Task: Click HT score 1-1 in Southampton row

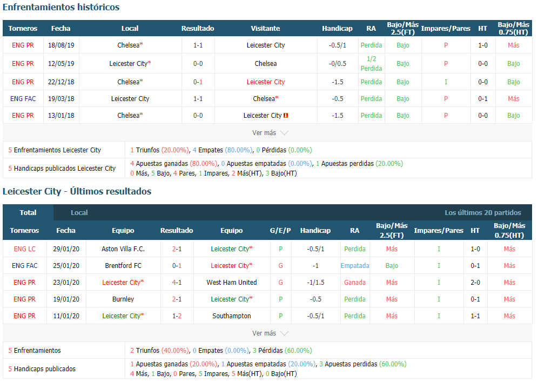Action: (475, 316)
